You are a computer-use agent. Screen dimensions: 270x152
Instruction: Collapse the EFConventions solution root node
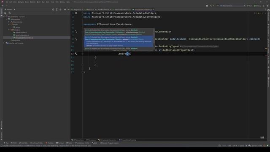tap(4, 17)
